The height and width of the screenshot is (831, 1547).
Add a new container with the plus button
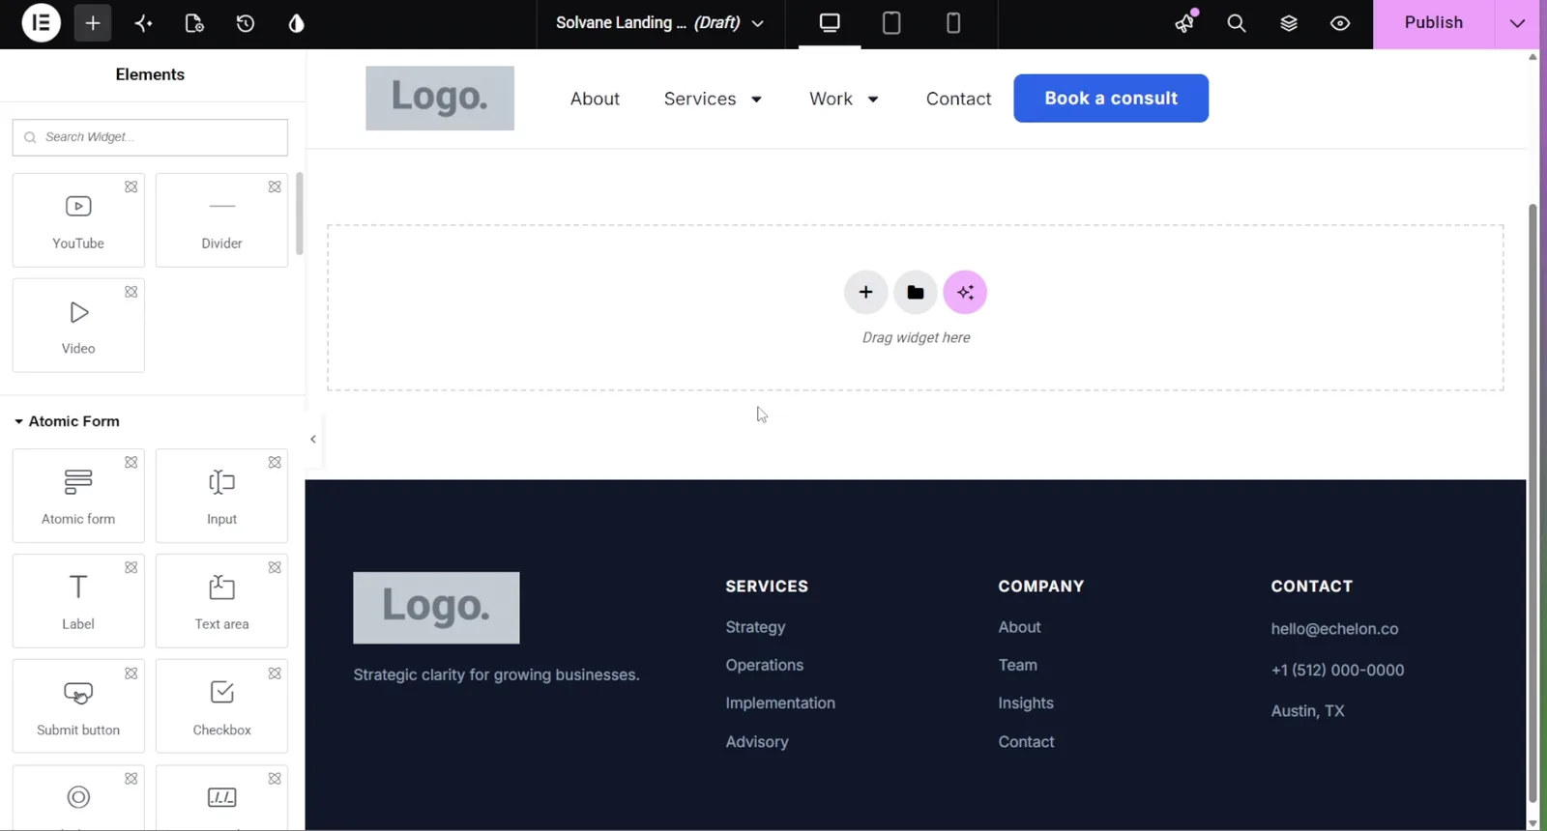pyautogui.click(x=865, y=293)
